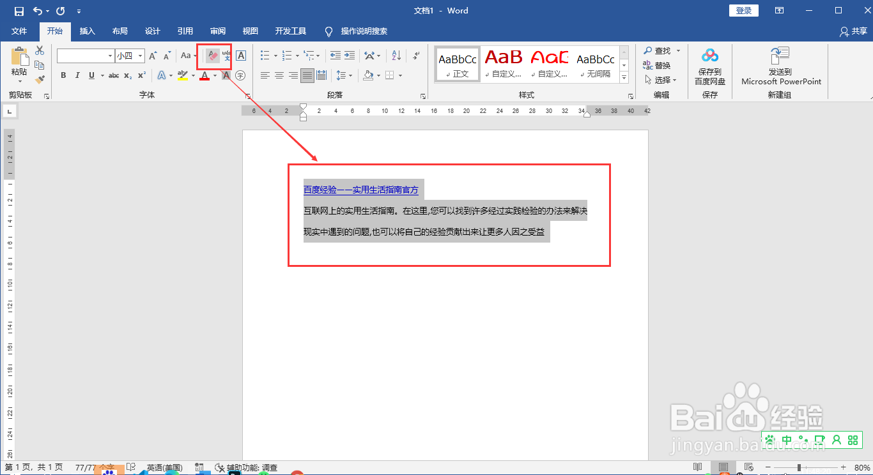Viewport: 873px width, 475px height.
Task: Open the phonetic guide (wén) tool
Action: coord(226,56)
